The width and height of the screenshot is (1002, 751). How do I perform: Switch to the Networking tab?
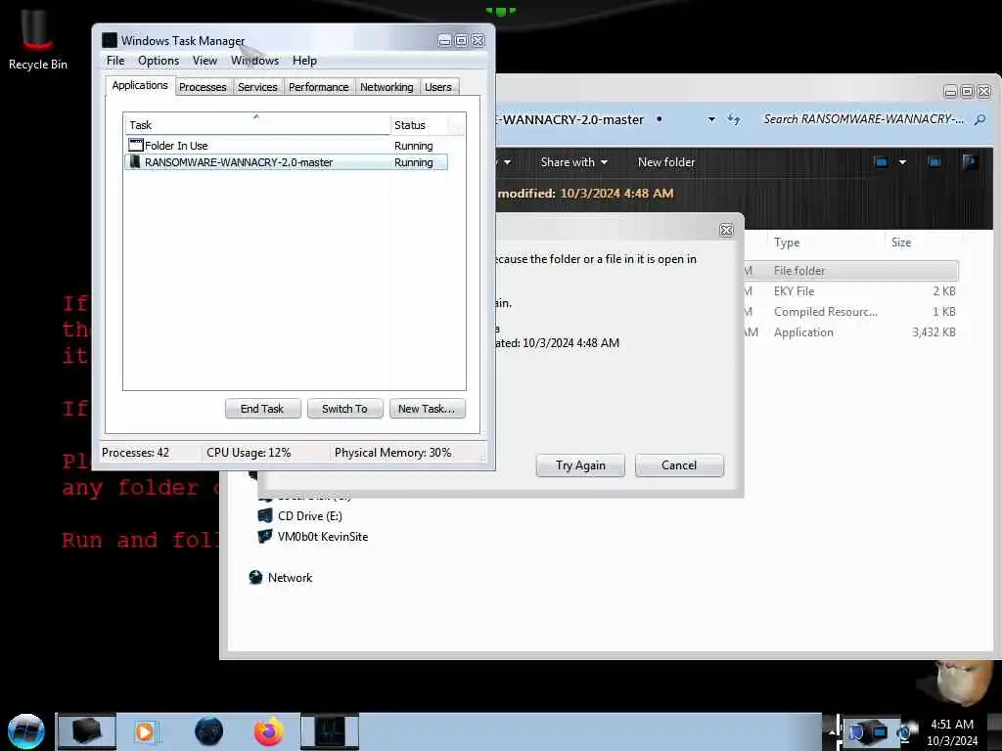[387, 87]
